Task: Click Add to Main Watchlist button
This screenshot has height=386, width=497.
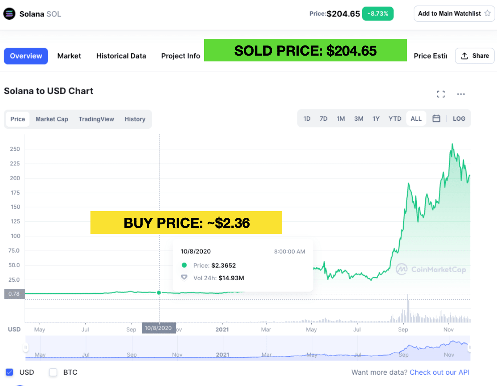Action: 454,13
